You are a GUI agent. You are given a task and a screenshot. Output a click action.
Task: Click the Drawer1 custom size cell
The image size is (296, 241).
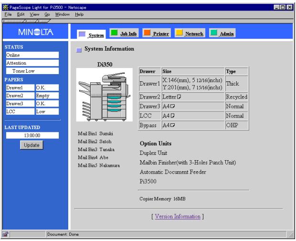(193, 84)
